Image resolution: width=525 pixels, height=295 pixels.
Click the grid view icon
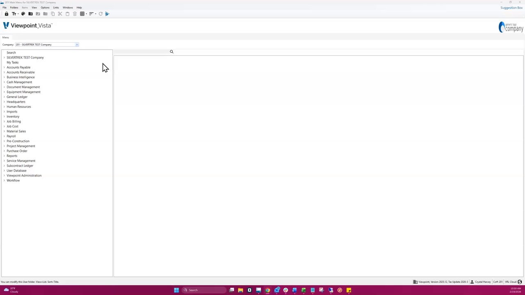point(82,14)
